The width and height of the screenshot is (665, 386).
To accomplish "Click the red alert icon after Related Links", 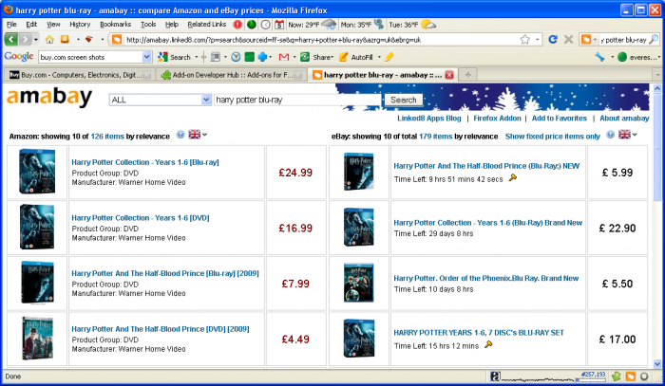I will click(237, 25).
